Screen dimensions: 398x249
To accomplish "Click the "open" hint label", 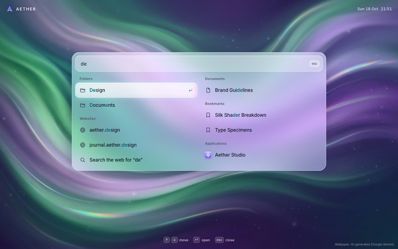I will pyautogui.click(x=206, y=240).
